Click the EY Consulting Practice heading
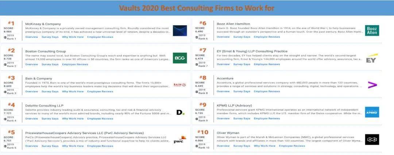The image size is (394, 155). coord(252,51)
